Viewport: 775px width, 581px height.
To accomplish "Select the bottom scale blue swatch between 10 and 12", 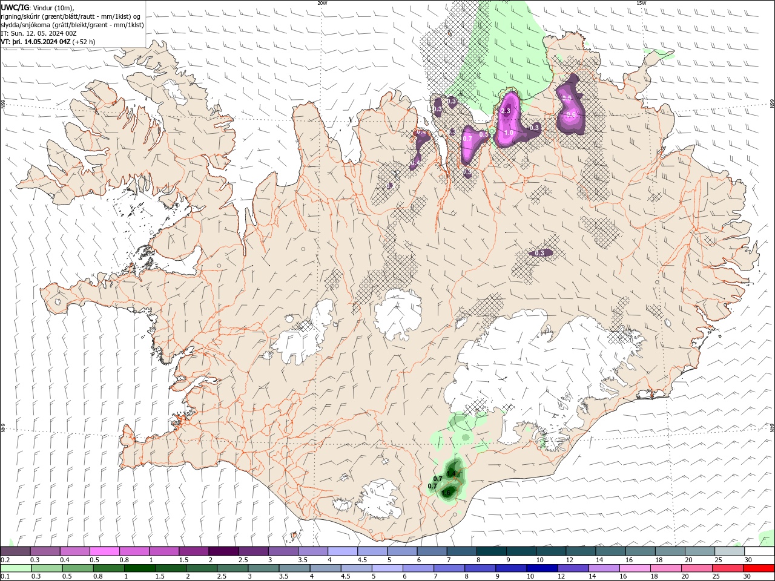I will click(x=542, y=568).
